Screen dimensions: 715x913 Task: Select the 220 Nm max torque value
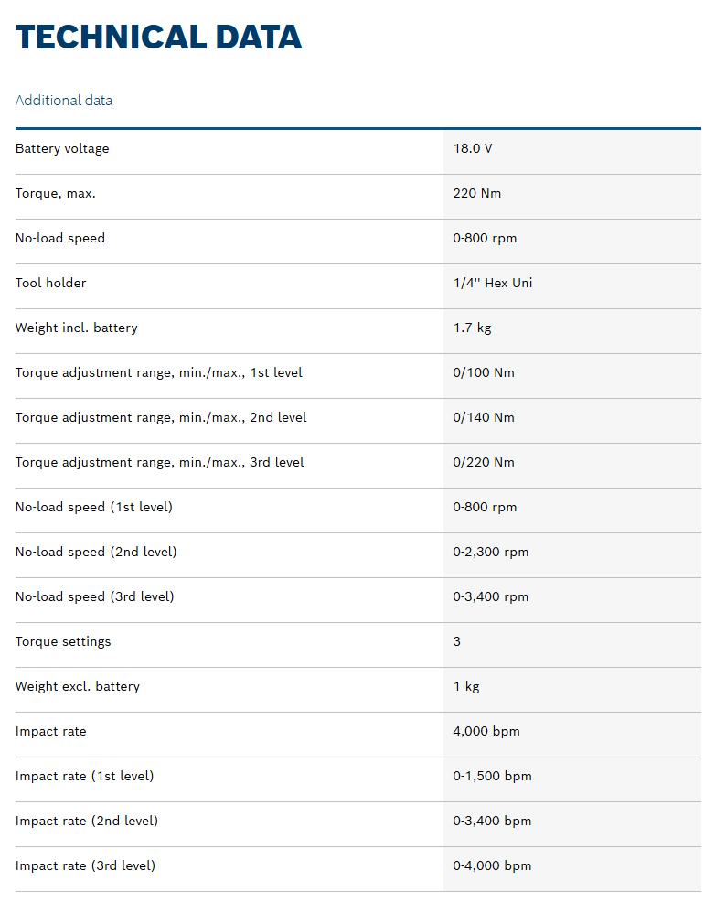coord(477,193)
